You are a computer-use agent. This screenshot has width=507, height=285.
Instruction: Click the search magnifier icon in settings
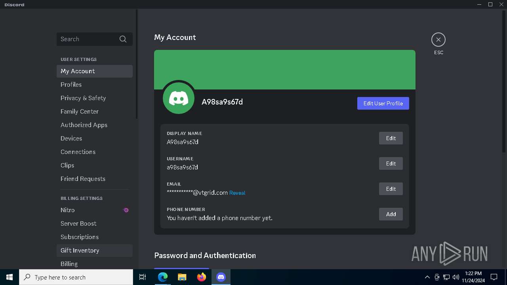[123, 39]
